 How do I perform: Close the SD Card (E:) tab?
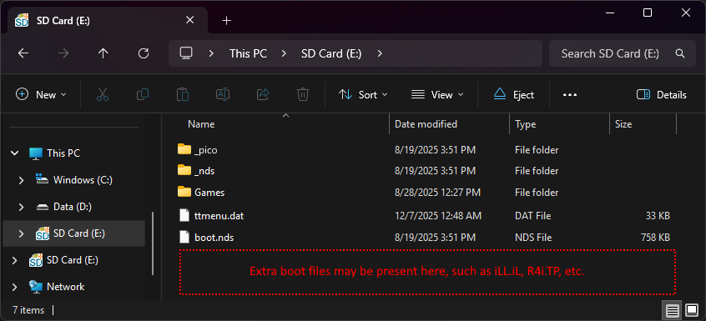190,20
